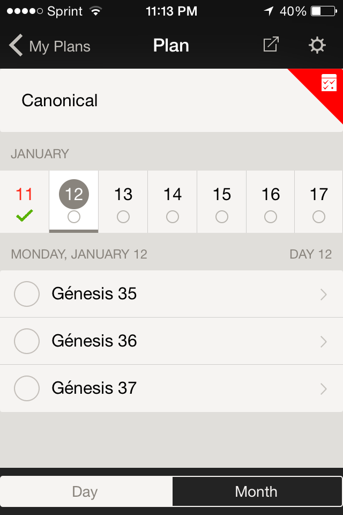Check off the Génesis 36 circle
Screen dimensions: 343x515
point(27,341)
